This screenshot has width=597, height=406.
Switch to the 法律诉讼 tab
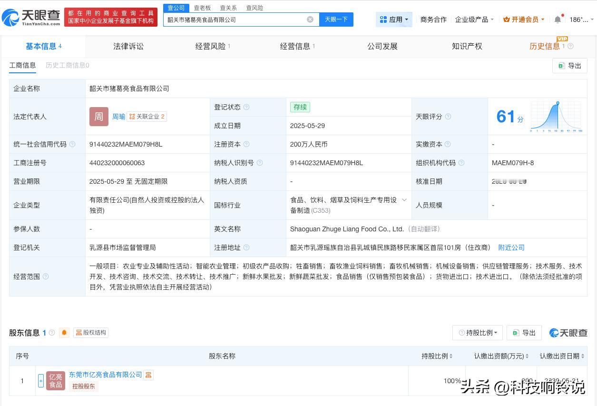coord(128,46)
